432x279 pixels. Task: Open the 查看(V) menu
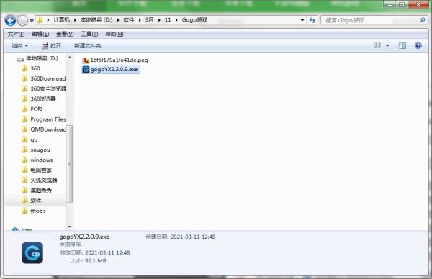click(x=65, y=34)
